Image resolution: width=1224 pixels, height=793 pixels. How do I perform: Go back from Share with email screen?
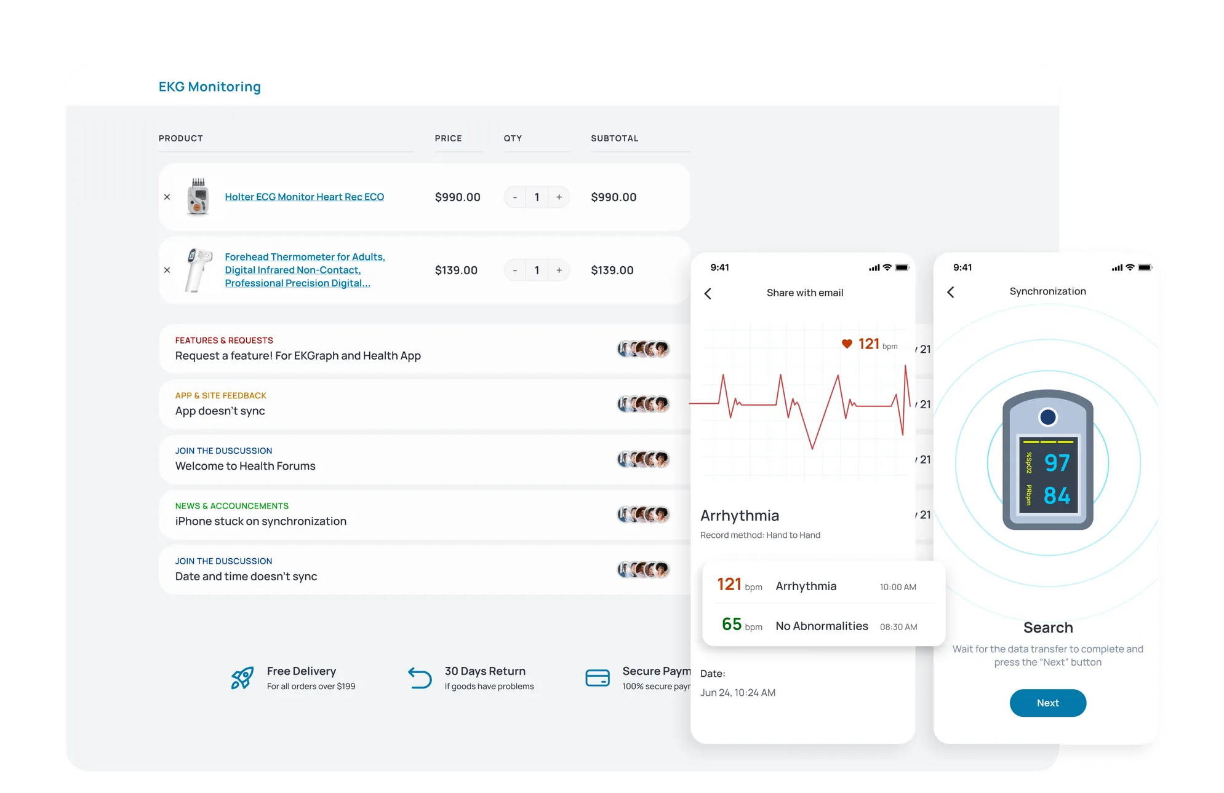click(708, 294)
